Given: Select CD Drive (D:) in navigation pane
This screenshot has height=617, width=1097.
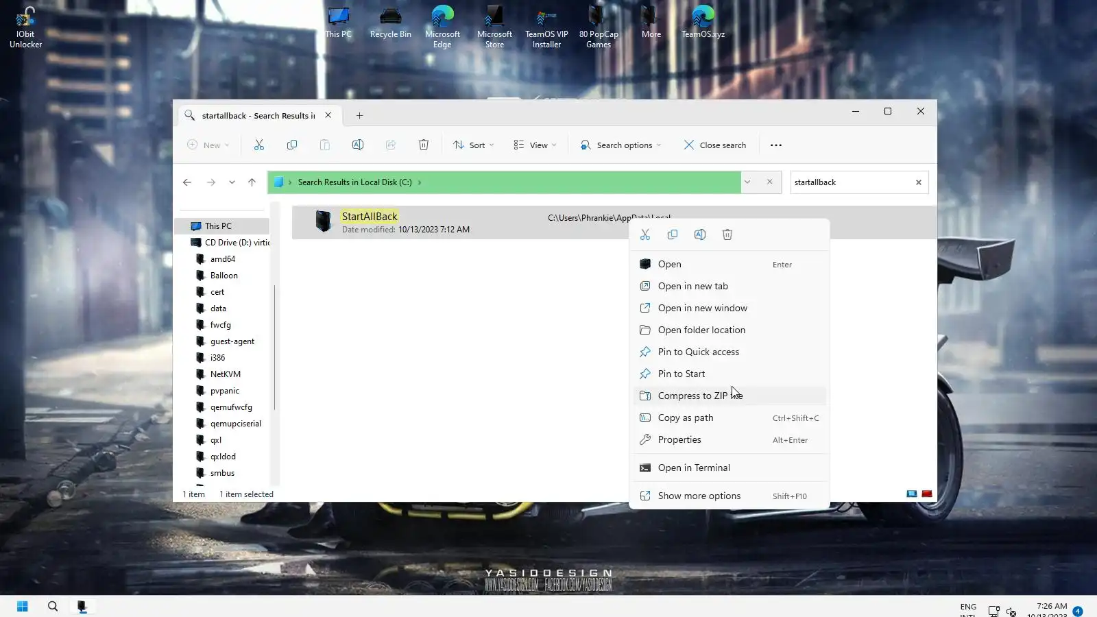Looking at the screenshot, I should [229, 243].
